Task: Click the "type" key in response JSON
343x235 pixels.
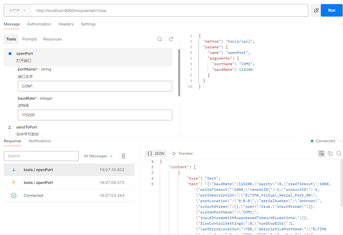Action: coord(194,178)
